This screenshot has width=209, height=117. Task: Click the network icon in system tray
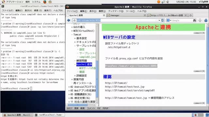click(163, 2)
